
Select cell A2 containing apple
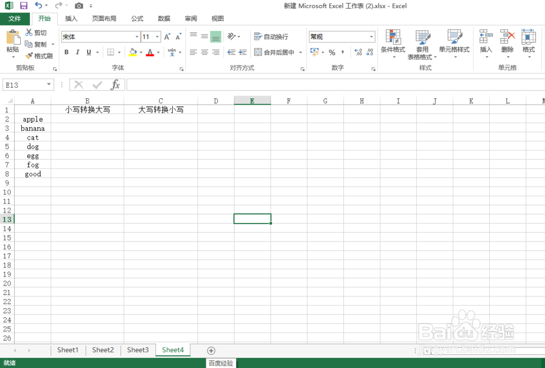tap(32, 119)
